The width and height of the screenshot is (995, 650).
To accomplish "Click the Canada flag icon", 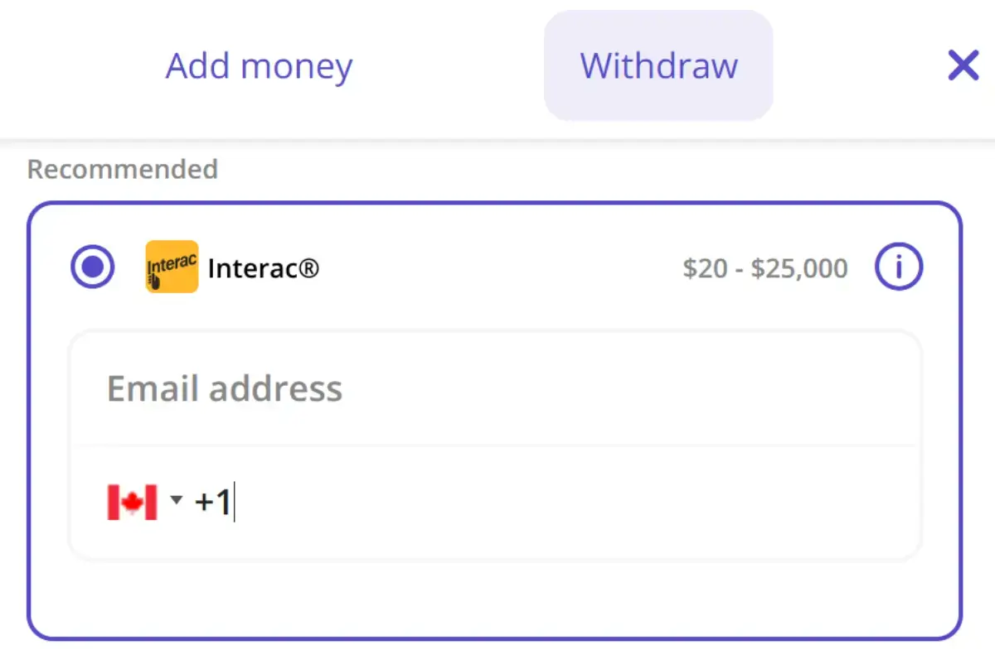I will (x=132, y=502).
